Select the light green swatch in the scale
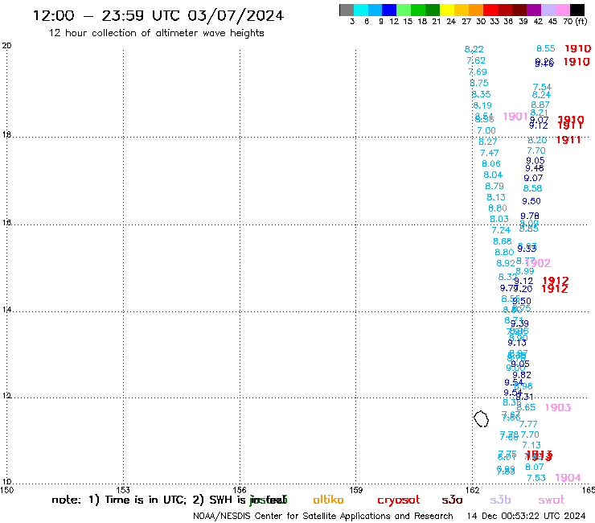 404,10
